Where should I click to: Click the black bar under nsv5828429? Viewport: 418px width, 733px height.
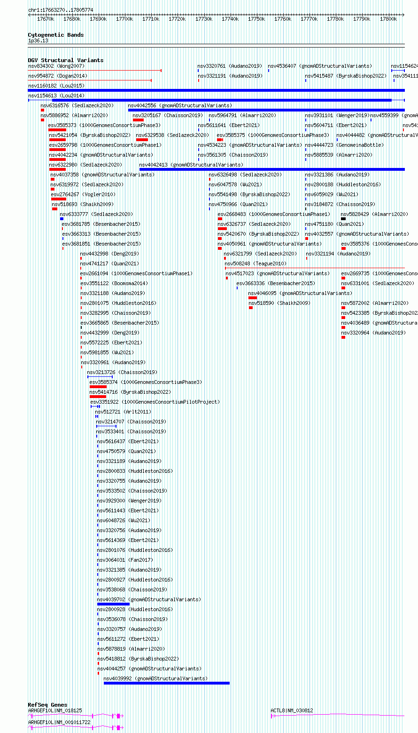coord(343,219)
